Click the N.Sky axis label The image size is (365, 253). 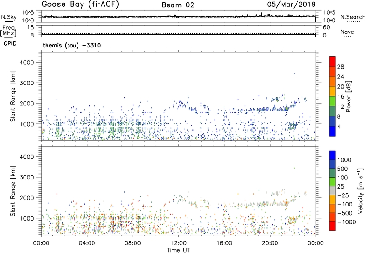click(x=9, y=17)
